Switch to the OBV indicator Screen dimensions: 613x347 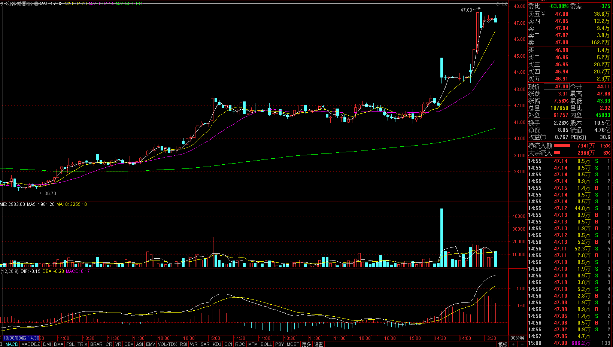[x=129, y=344]
